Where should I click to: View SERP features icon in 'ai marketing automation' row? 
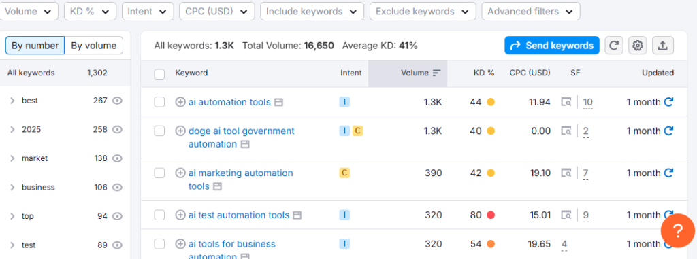566,173
